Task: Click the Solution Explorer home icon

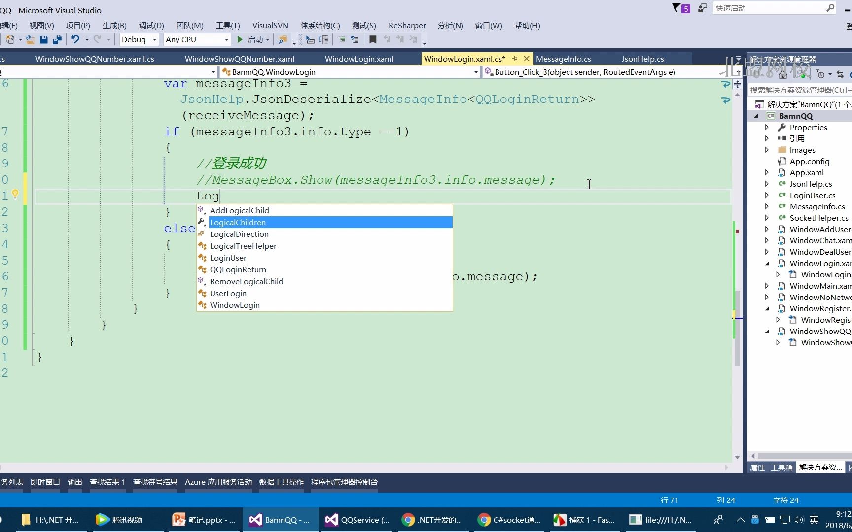Action: [782, 74]
